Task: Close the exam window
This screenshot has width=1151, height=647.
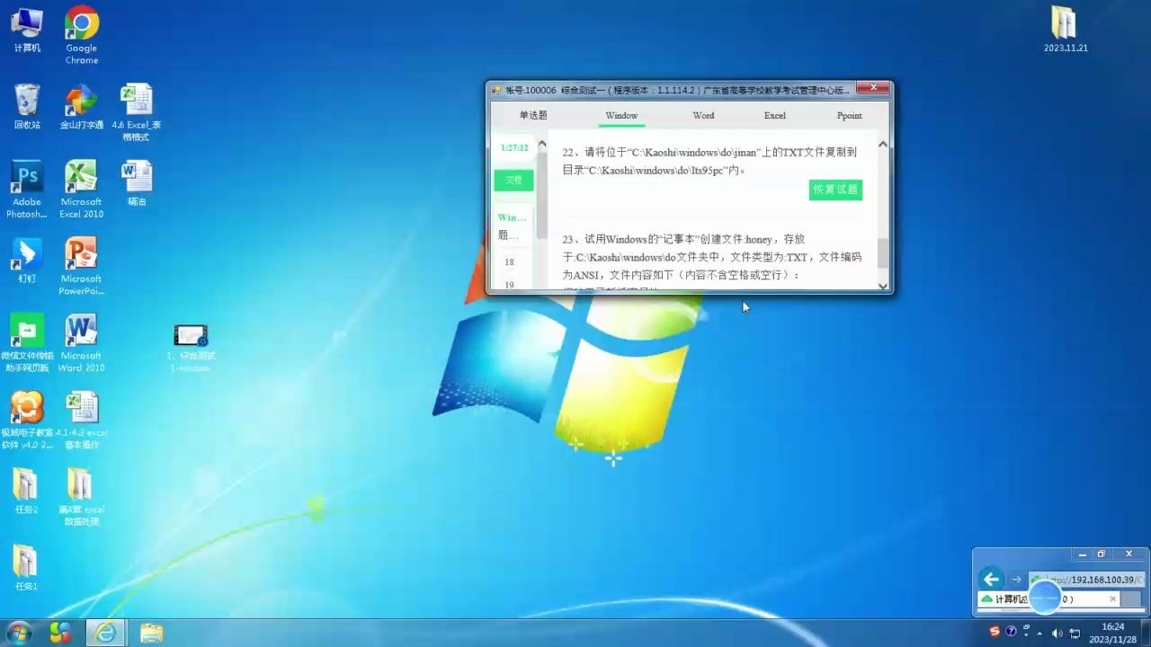Action: click(x=872, y=88)
